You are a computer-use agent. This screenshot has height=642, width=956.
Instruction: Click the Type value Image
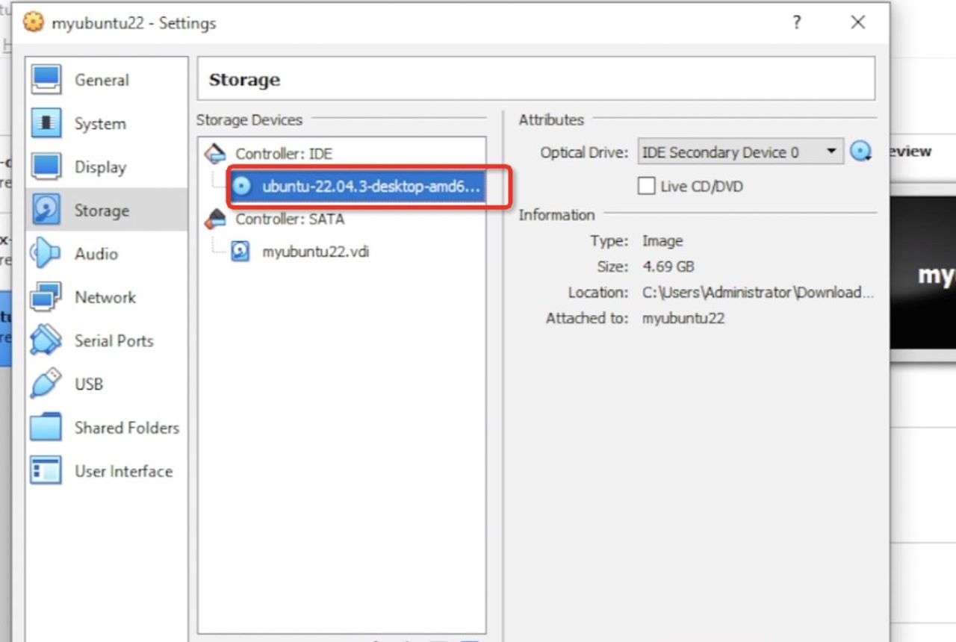(662, 241)
